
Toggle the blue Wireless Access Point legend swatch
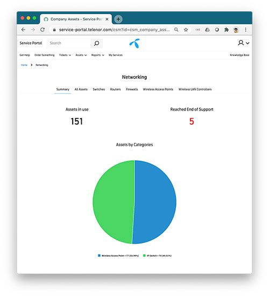tap(99, 256)
